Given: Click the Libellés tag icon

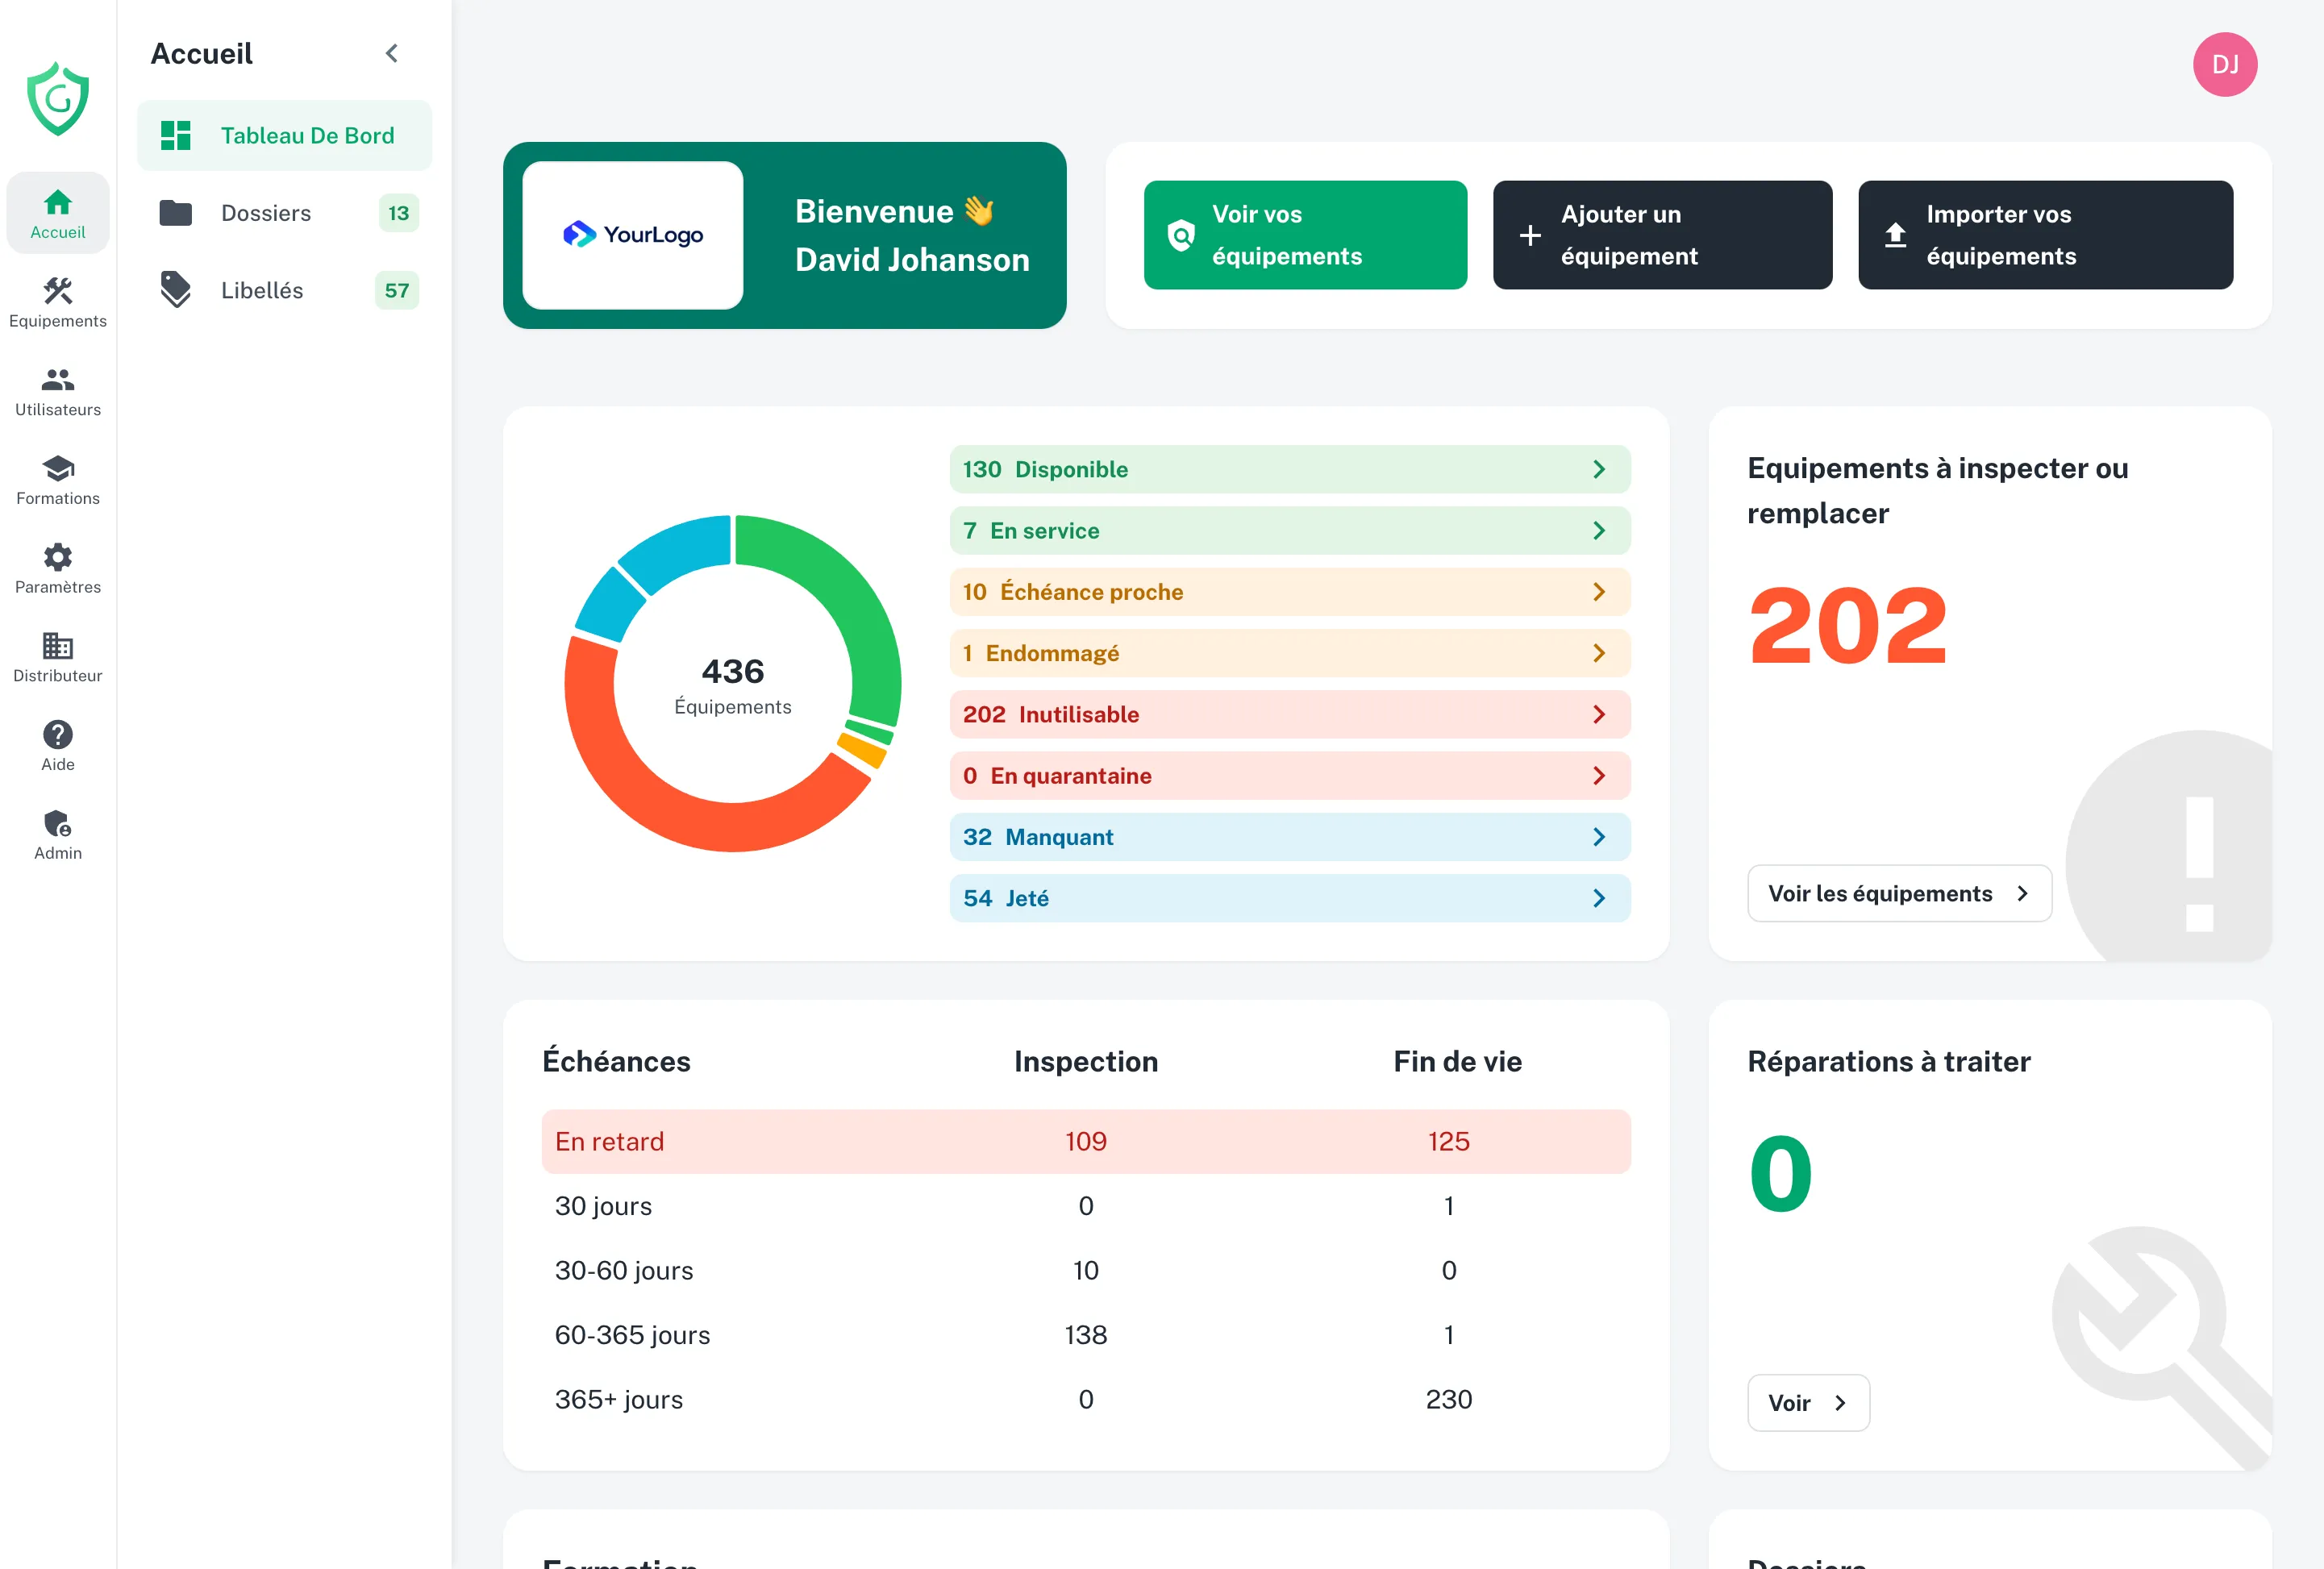Looking at the screenshot, I should coord(176,290).
